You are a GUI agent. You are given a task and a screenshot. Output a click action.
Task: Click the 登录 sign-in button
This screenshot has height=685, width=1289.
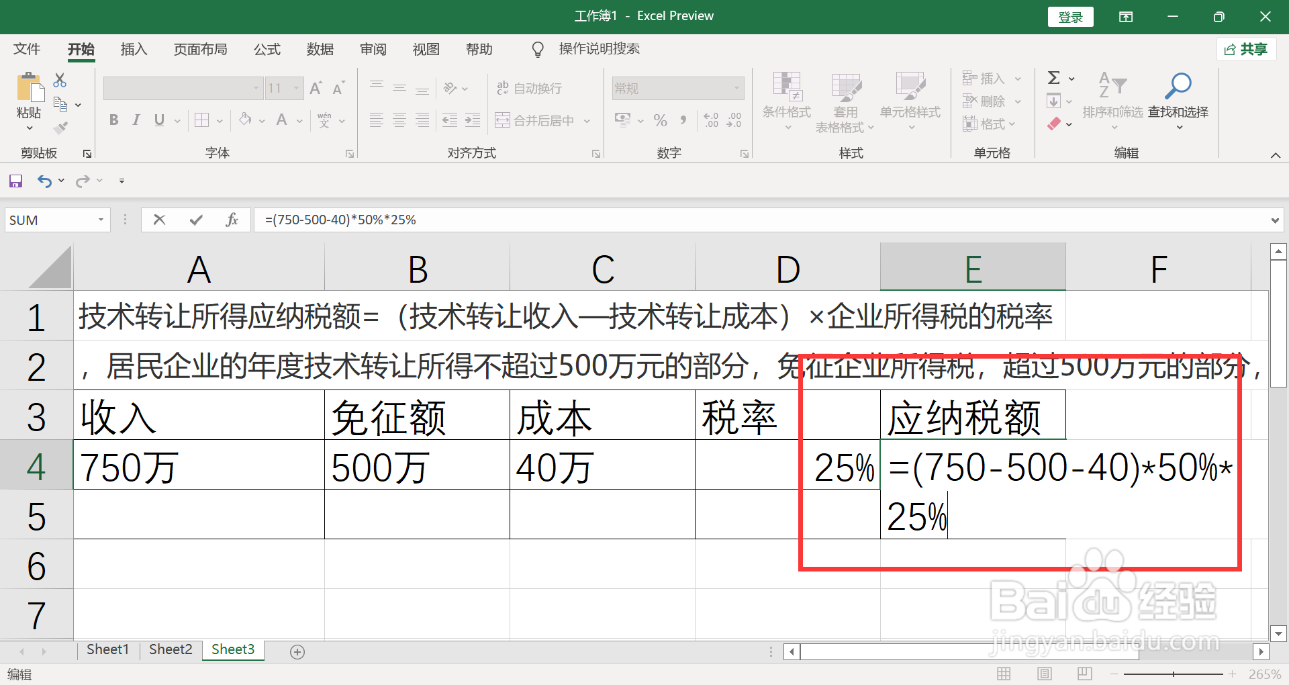(1070, 16)
